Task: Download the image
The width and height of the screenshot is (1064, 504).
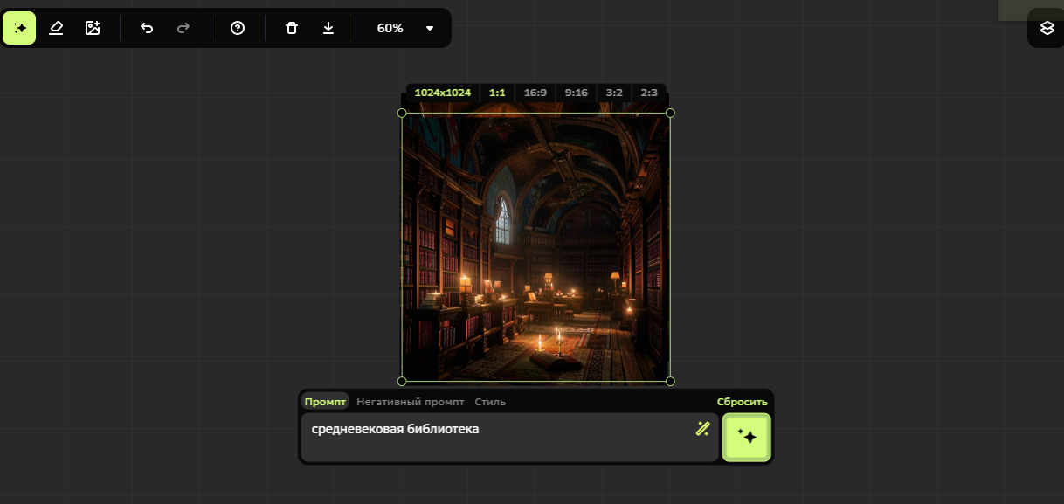Action: 328,28
